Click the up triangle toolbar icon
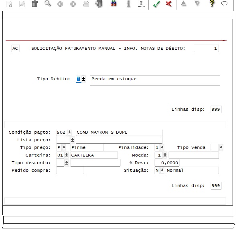237x230 pixels. pos(184,4)
